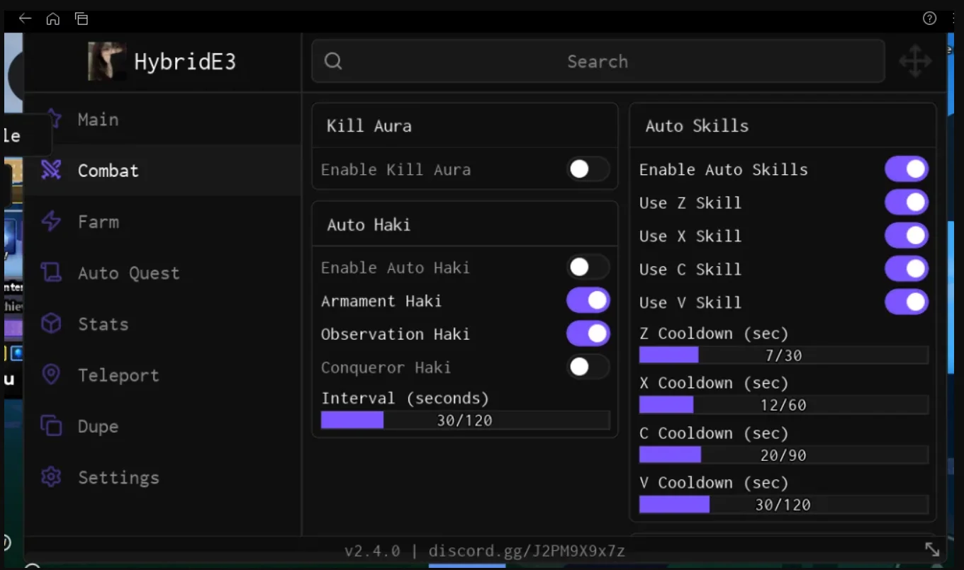
Task: Click the scroll Auto Quest icon
Action: 51,273
